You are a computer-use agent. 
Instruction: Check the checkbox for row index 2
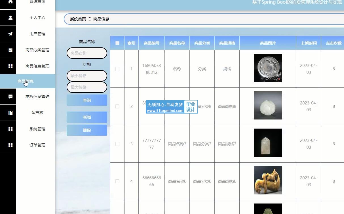point(117,106)
